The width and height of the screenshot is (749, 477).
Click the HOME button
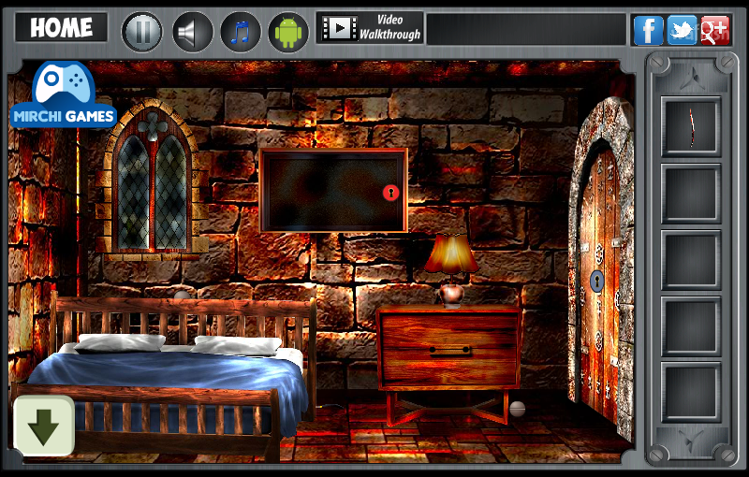61,28
